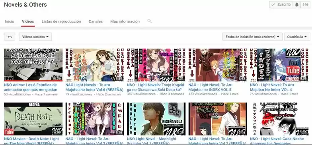Open the Listas de reproducción tab
Viewport: 312px width, 145px height.
click(x=61, y=21)
